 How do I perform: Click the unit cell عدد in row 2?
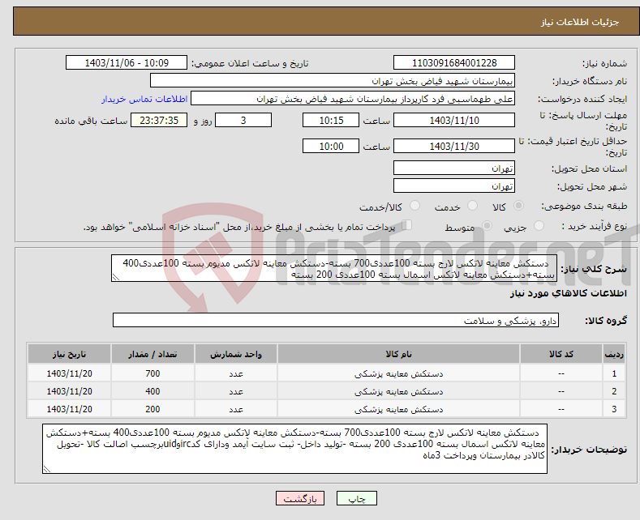(x=236, y=391)
